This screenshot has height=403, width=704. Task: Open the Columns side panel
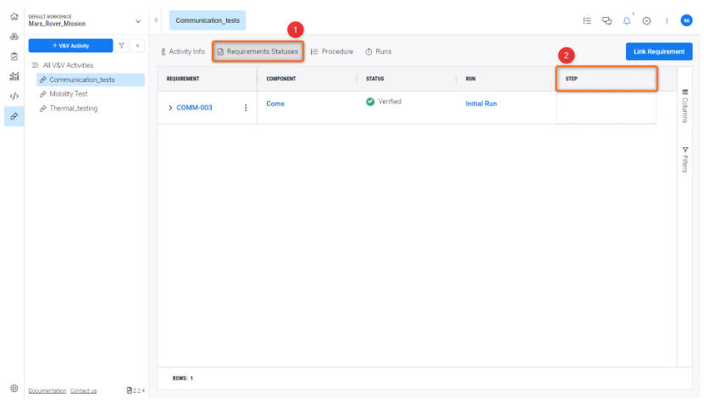click(685, 105)
